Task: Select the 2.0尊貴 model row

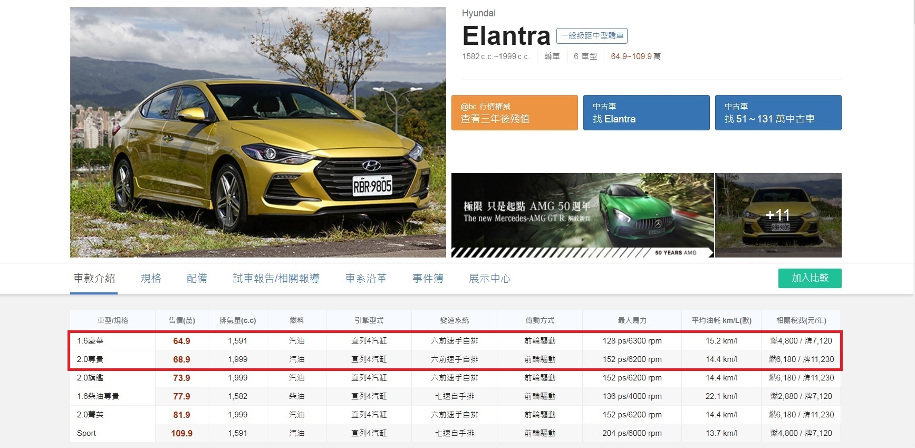Action: [x=455, y=359]
